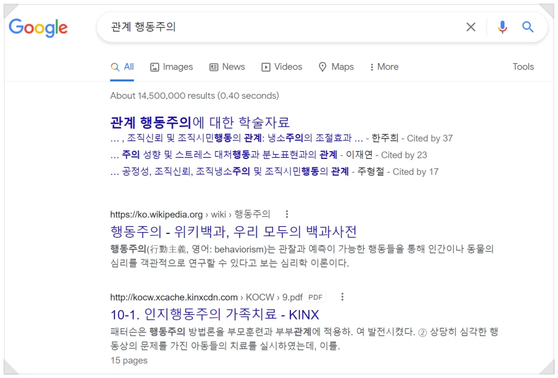Click the Google voice search microphone icon

click(502, 27)
